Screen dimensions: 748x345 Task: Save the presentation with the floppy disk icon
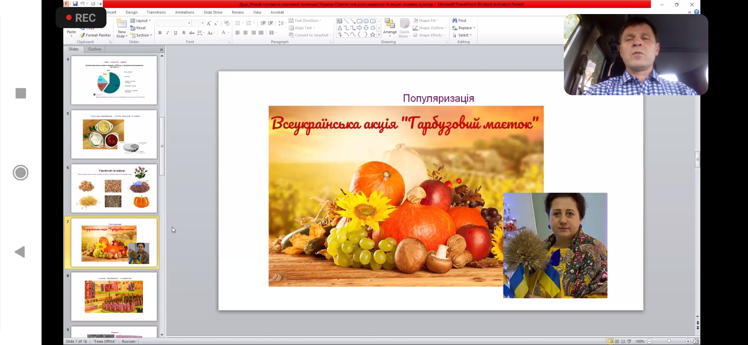point(75,4)
